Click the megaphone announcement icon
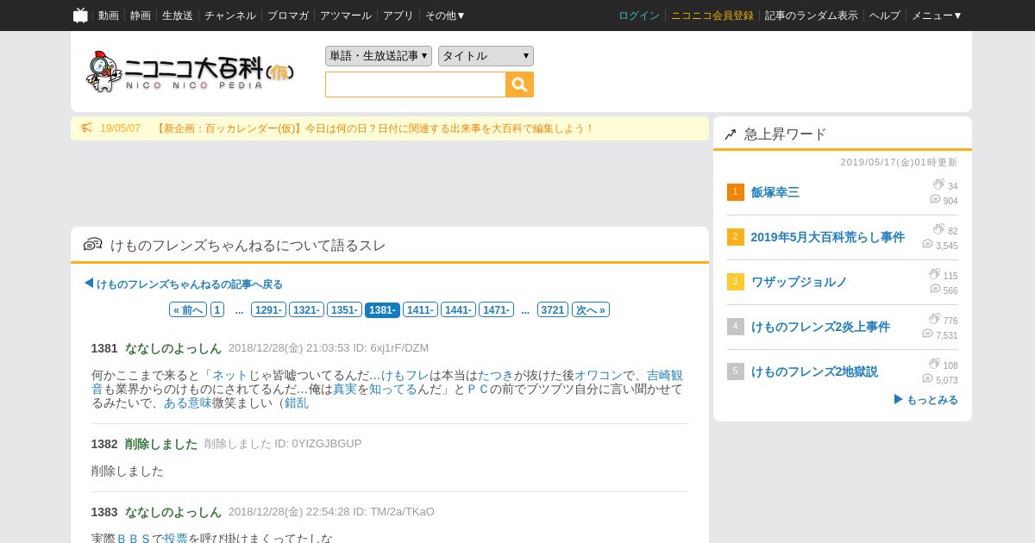This screenshot has height=543, width=1035. 86,128
